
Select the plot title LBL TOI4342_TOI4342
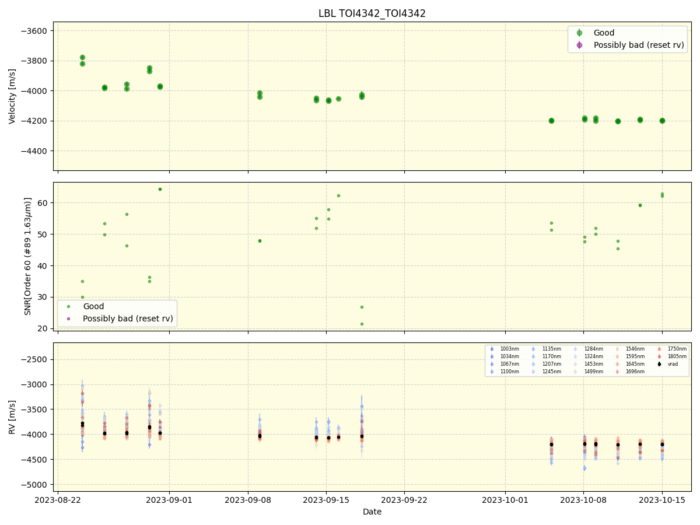(372, 13)
